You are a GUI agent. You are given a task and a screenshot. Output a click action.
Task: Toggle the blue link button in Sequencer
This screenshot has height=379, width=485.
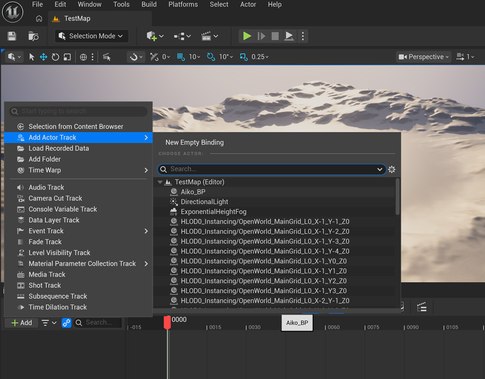coord(66,323)
